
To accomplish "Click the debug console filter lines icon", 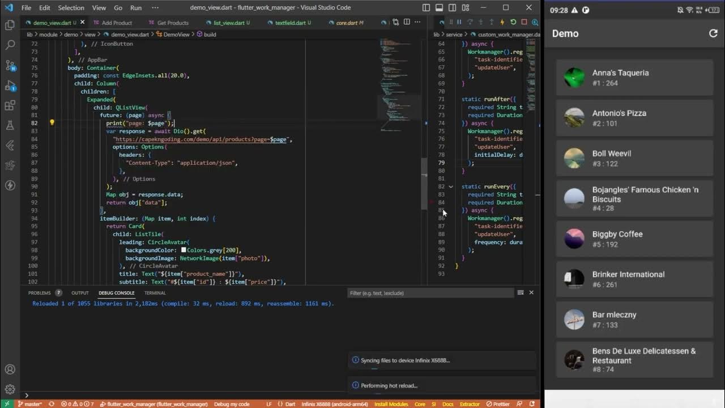I will pyautogui.click(x=520, y=292).
